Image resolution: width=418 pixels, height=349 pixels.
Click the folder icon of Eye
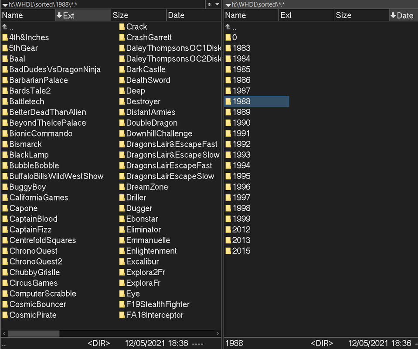point(122,294)
